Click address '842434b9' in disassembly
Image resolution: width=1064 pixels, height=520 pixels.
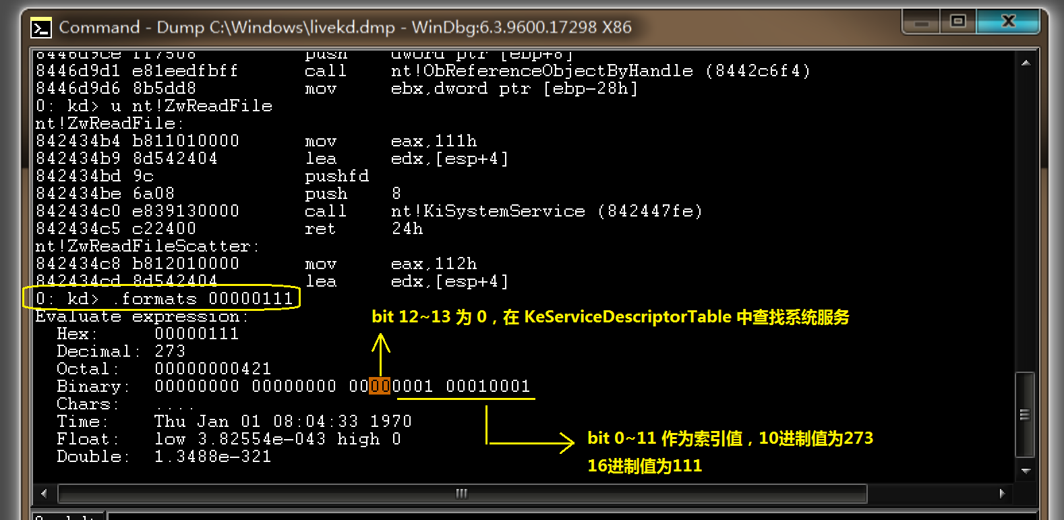(x=78, y=158)
